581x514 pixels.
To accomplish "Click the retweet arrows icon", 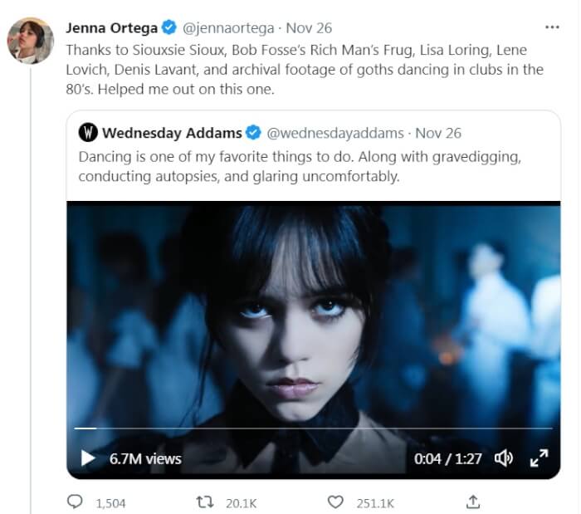I will point(204,502).
